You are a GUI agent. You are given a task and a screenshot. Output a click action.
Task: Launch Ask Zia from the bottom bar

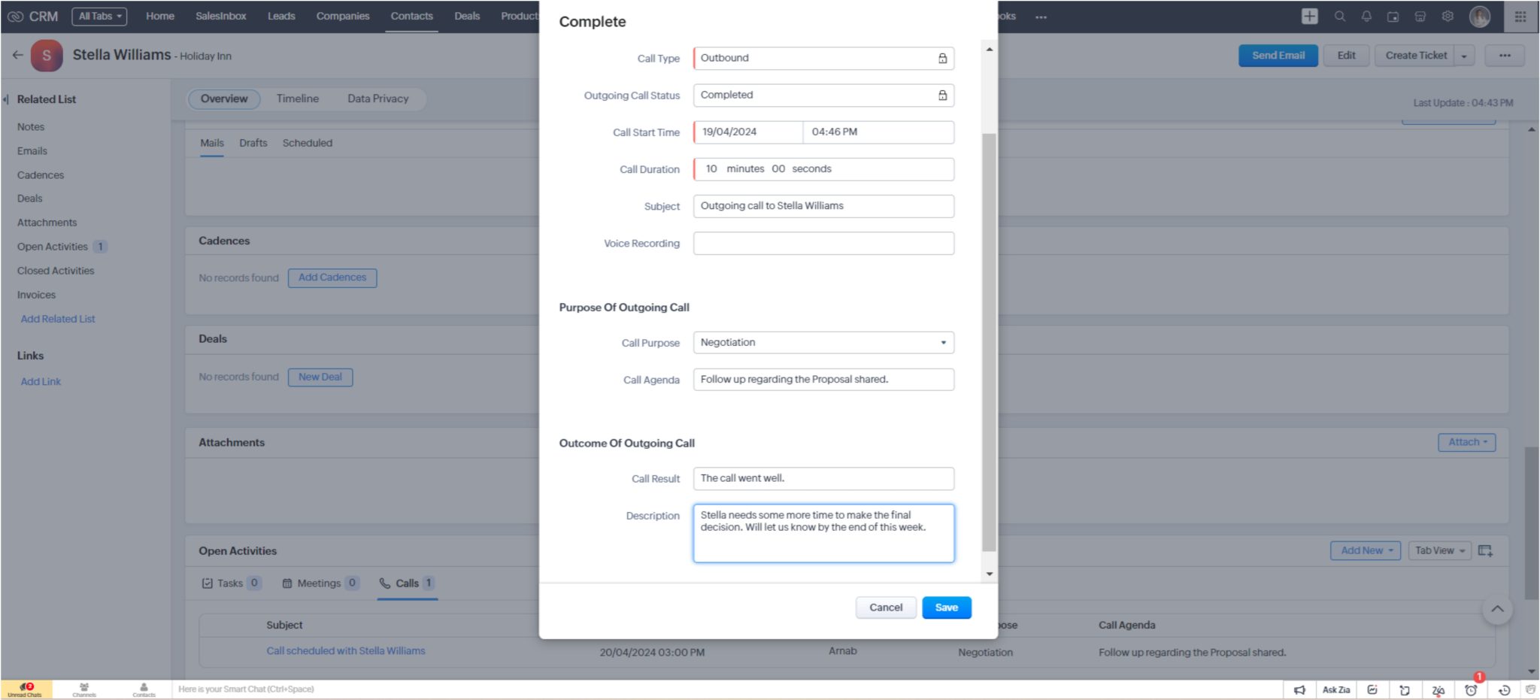(x=1335, y=689)
